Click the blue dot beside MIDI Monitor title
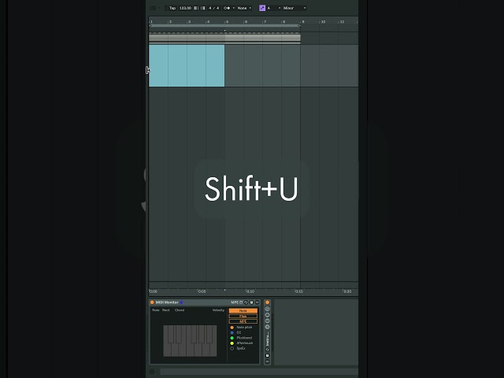The width and height of the screenshot is (504, 378). (x=181, y=302)
